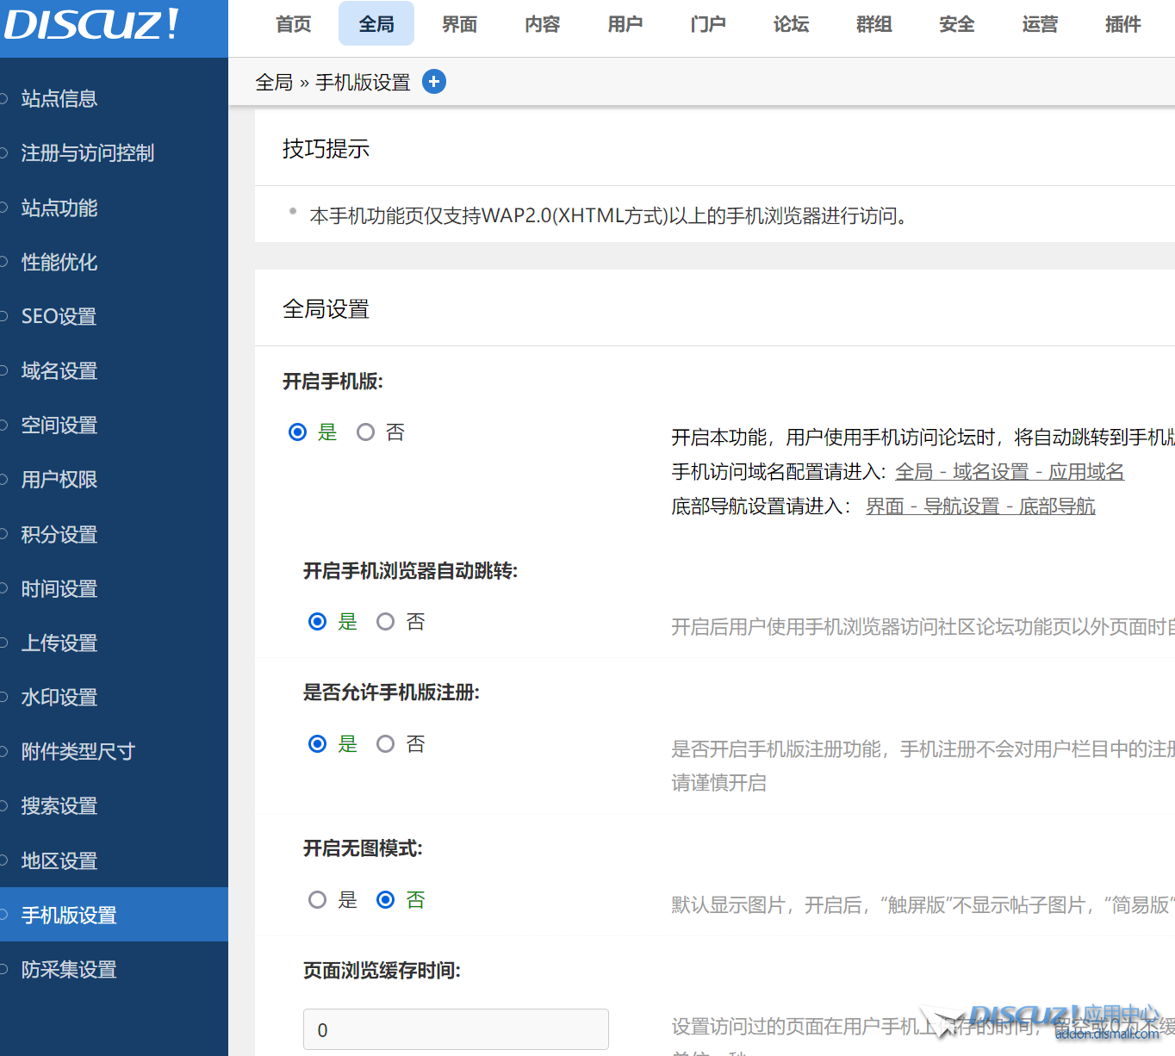
Task: Enable 是 for 开启无图模式
Action: pos(318,900)
